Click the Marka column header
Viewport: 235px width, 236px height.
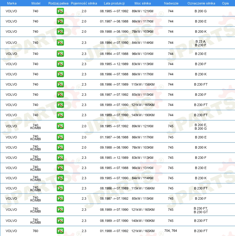tap(12, 3)
